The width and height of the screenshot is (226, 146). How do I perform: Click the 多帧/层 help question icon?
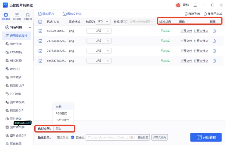(x=126, y=22)
